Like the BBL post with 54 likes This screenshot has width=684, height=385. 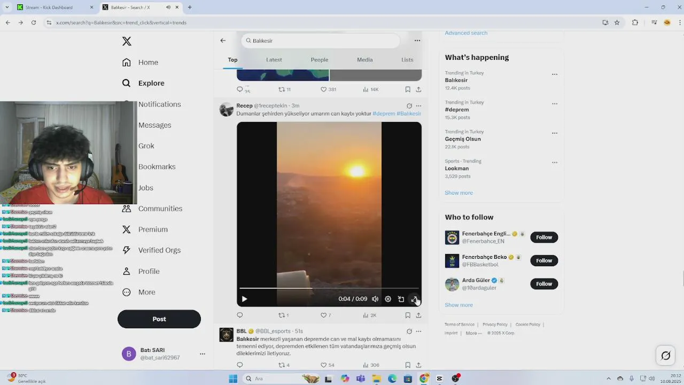coord(327,365)
